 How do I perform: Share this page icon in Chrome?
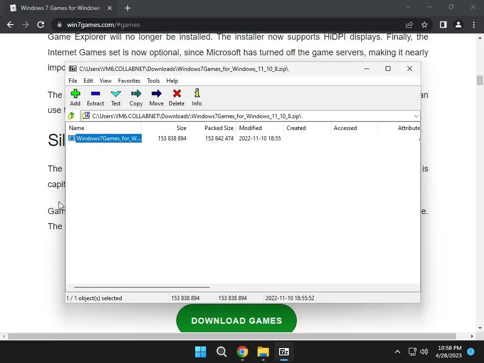point(409,25)
